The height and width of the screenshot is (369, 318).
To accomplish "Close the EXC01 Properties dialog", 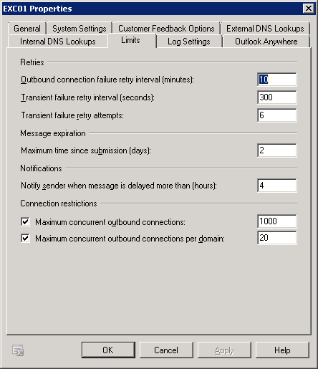I will click(x=309, y=9).
